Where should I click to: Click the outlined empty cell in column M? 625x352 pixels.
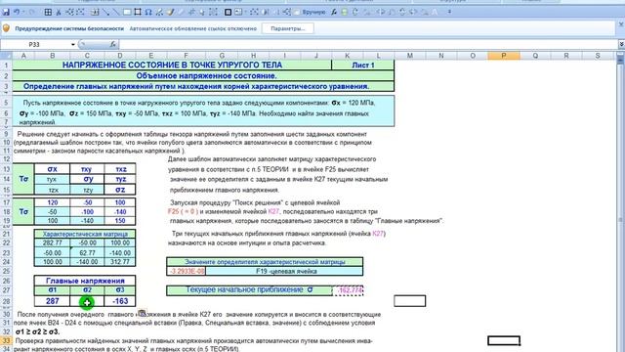coord(410,301)
